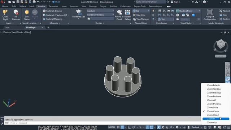Click the Save icon in quick access toolbar
The width and height of the screenshot is (231, 130).
[18, 2]
